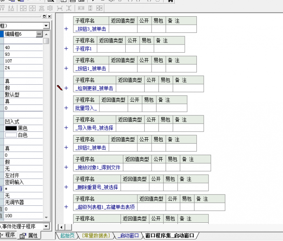Click the same-size sizing toolbar icon
This screenshot has height=241, width=283.
pos(99,8)
